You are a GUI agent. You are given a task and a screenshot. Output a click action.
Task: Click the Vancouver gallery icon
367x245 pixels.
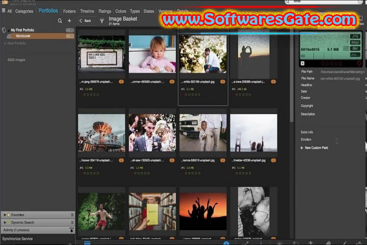tap(9, 36)
